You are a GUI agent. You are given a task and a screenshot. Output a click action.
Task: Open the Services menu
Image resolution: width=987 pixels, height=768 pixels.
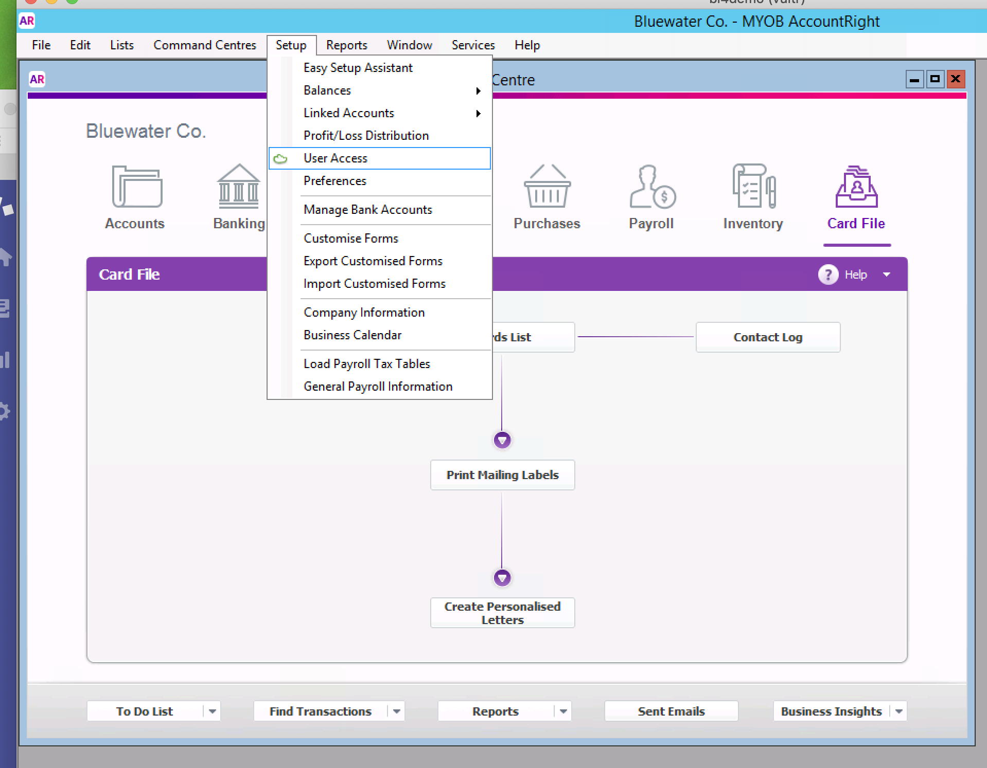[x=473, y=45]
